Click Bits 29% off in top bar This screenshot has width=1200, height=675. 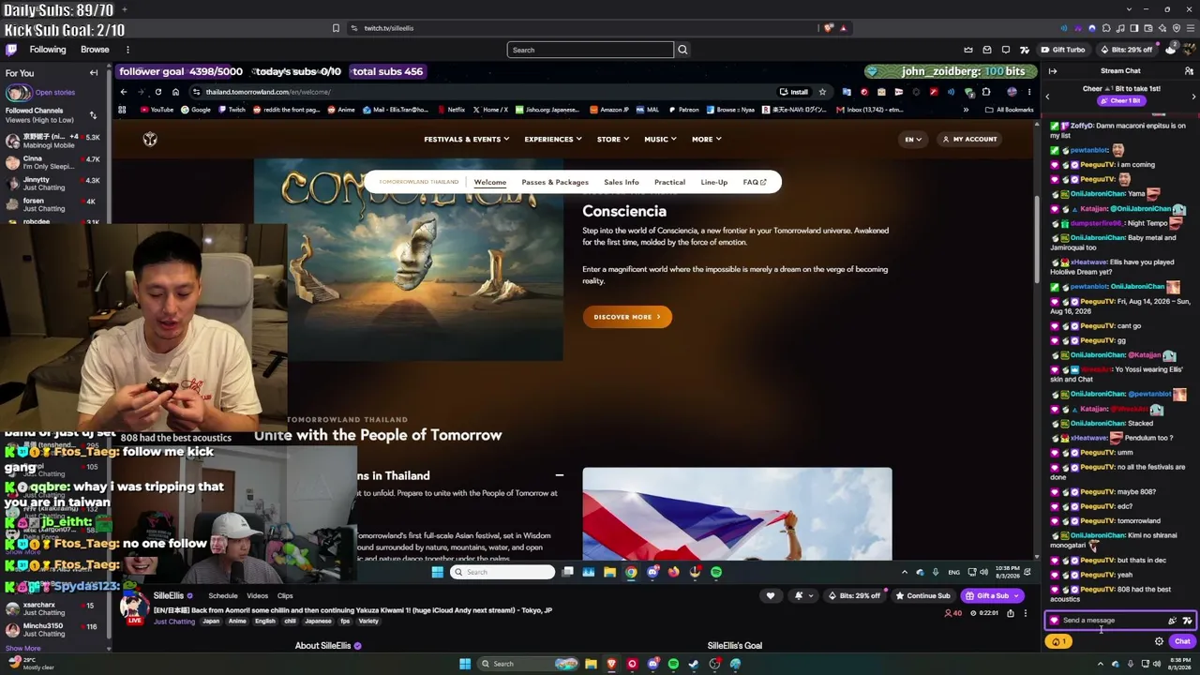click(1126, 50)
